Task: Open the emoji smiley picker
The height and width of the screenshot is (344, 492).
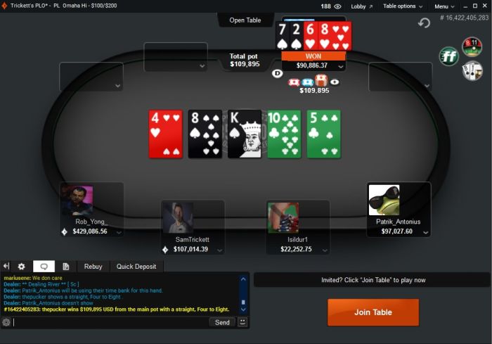Action: click(242, 322)
